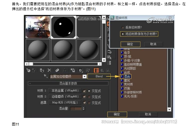Select 高级照明覆盖 in material list
188x127 pixels.
point(131,65)
